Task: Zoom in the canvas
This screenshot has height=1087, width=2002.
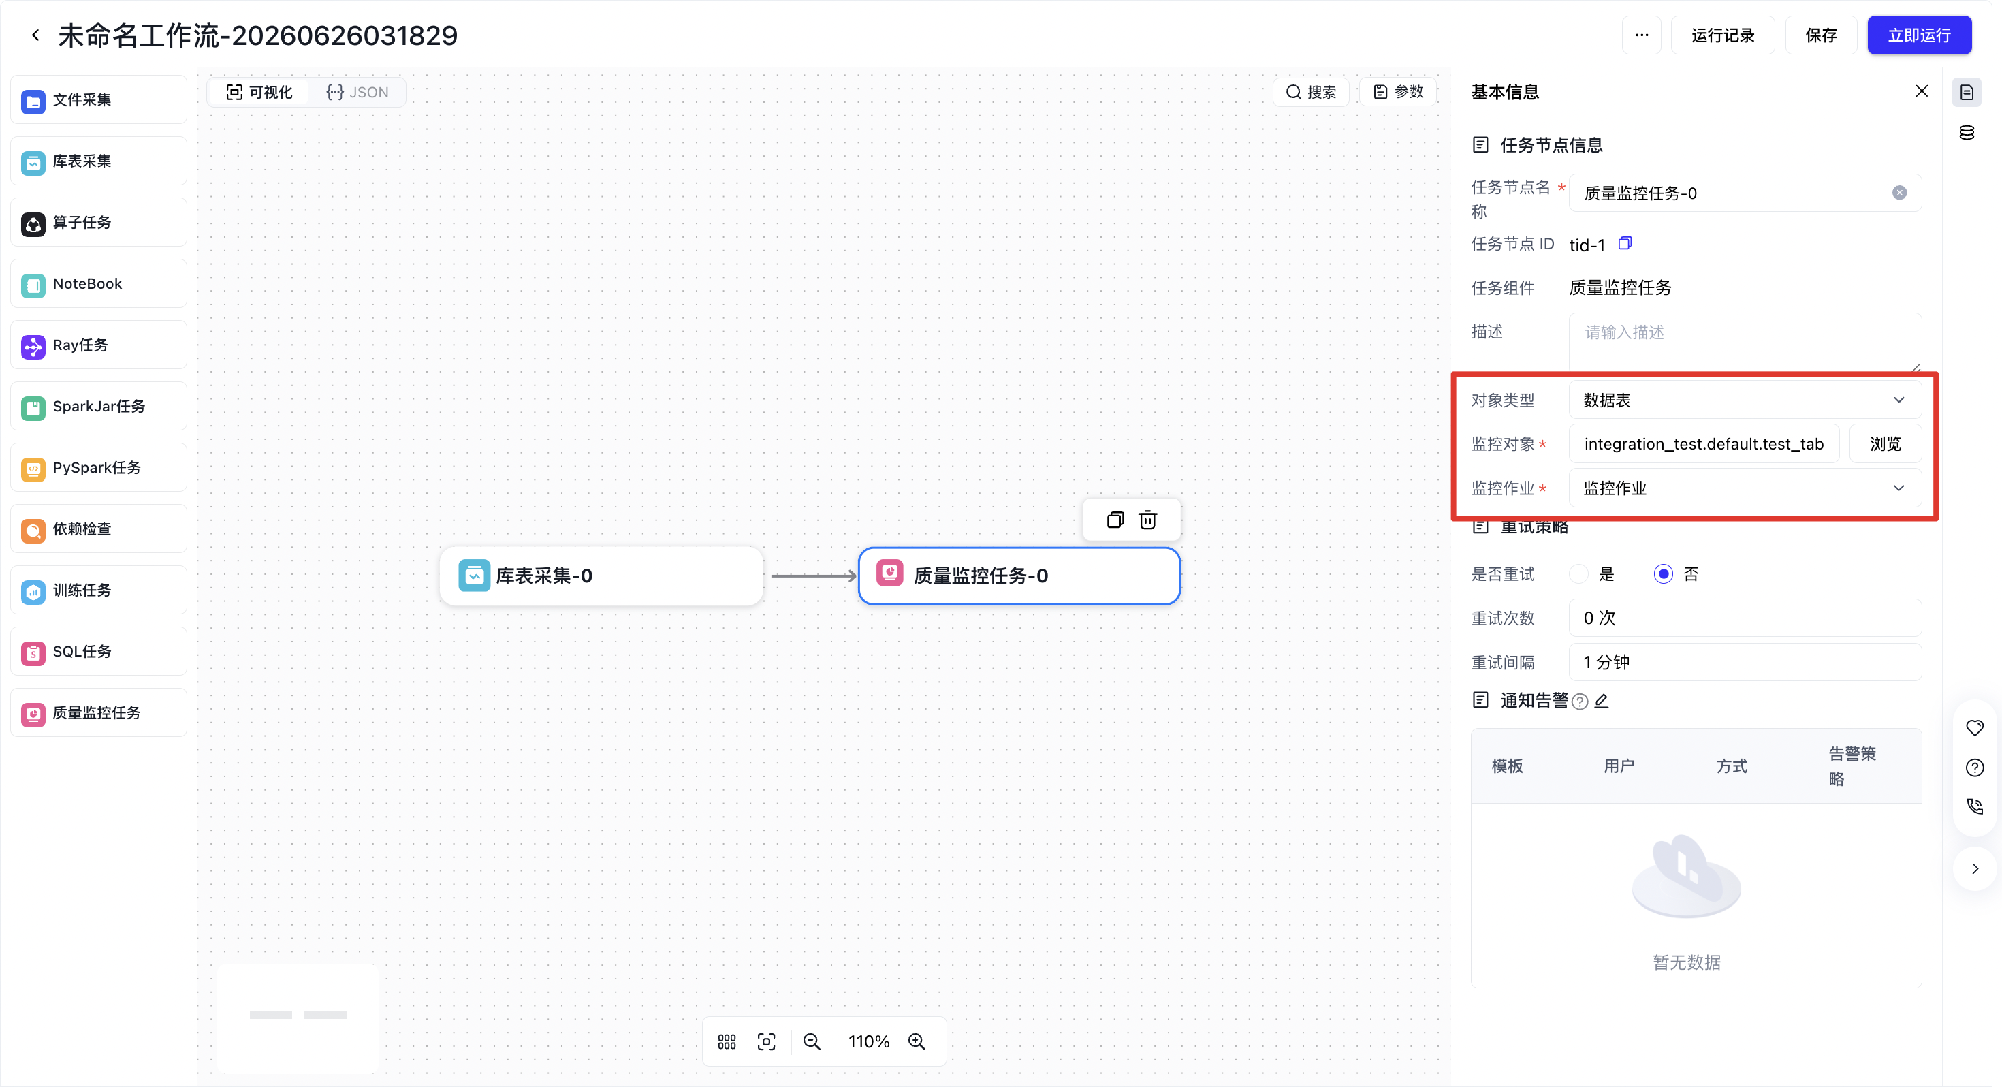Action: pyautogui.click(x=917, y=1041)
